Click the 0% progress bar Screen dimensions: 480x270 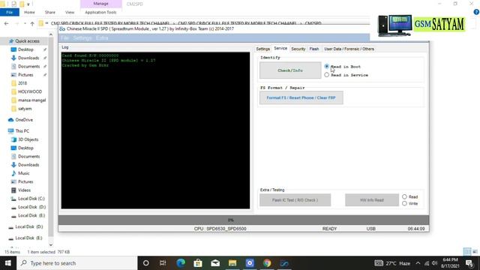[x=244, y=220]
